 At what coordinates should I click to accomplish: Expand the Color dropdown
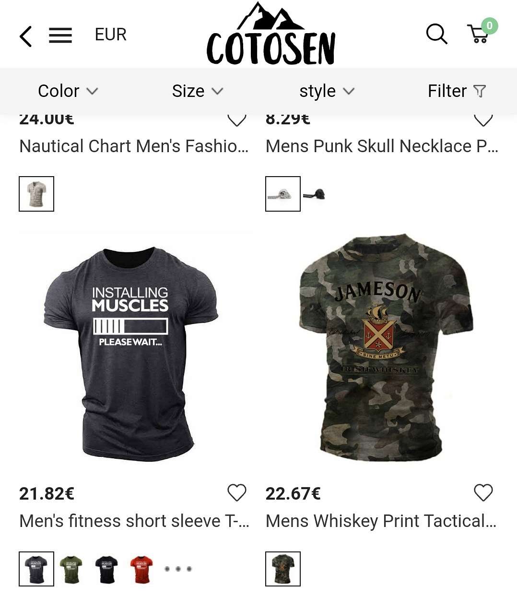click(68, 91)
